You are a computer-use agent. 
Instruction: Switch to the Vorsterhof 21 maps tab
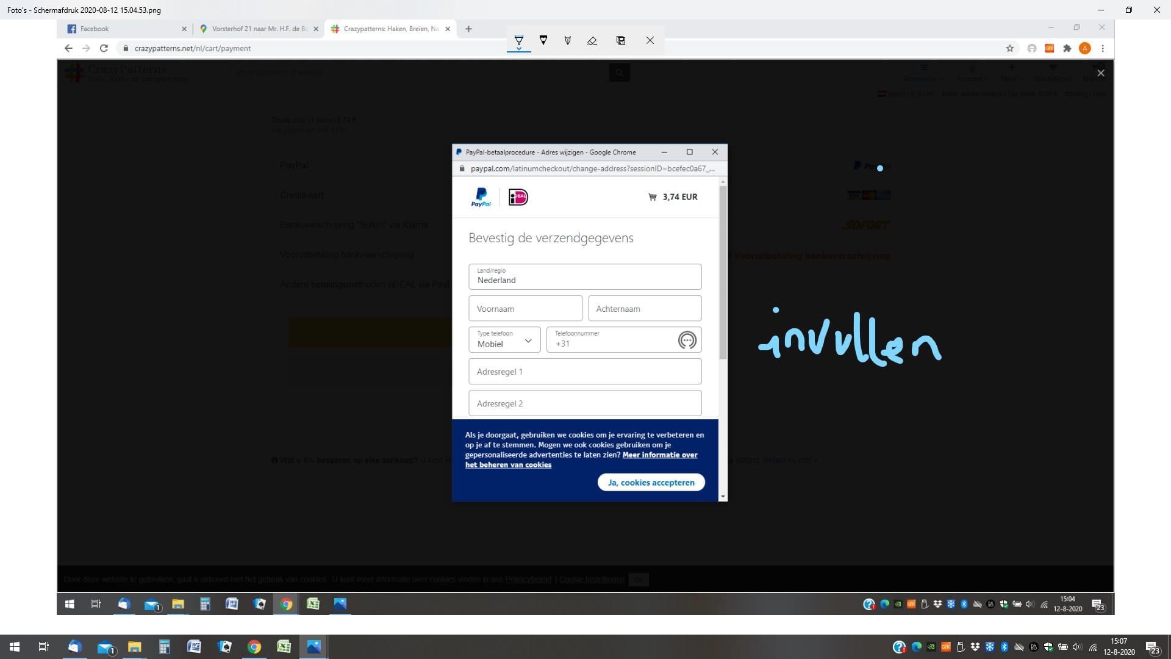click(259, 29)
